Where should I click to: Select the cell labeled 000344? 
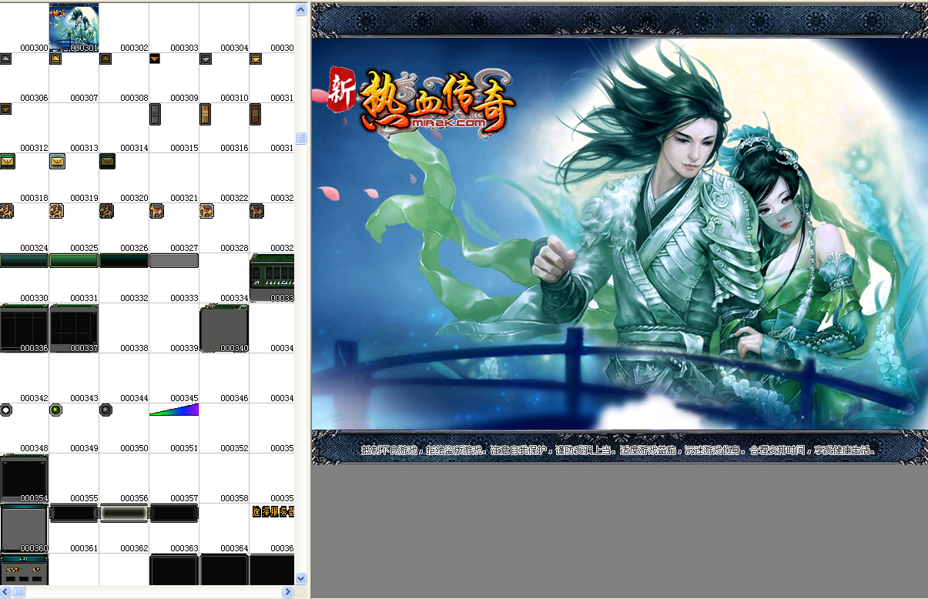coord(124,378)
